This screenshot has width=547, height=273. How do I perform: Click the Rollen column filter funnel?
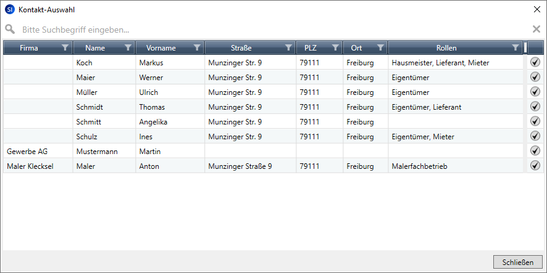516,47
